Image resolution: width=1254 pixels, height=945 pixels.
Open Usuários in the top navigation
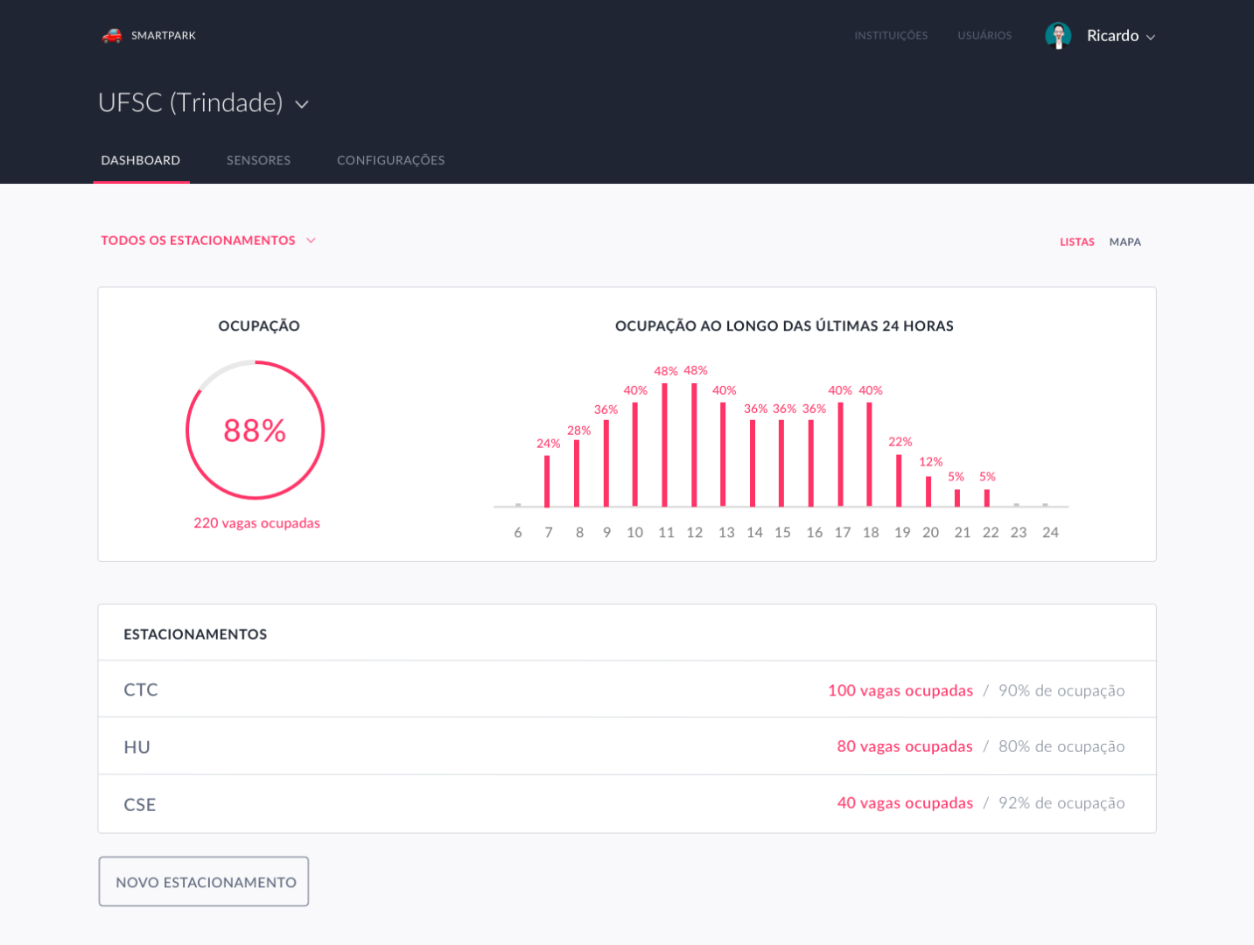pyautogui.click(x=984, y=36)
